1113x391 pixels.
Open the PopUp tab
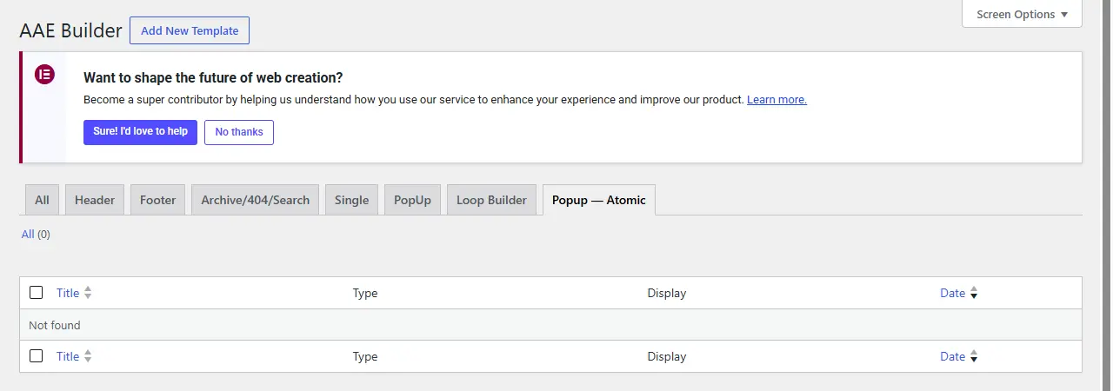coord(413,200)
